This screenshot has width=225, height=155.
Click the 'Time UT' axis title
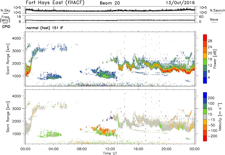pyautogui.click(x=110, y=153)
